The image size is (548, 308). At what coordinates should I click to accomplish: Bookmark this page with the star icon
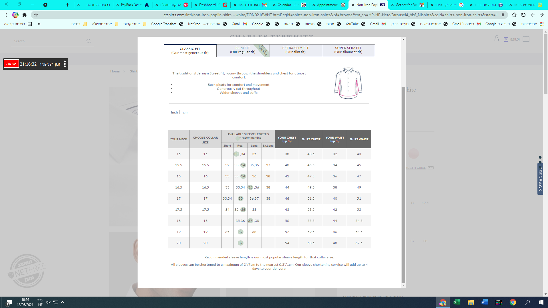tap(36, 15)
